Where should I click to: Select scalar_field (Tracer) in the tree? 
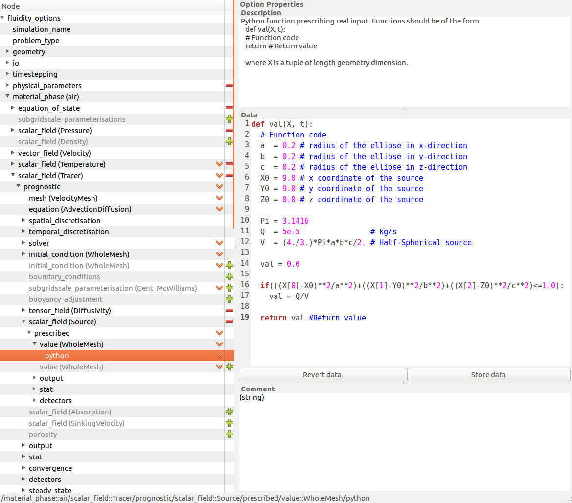click(x=50, y=176)
